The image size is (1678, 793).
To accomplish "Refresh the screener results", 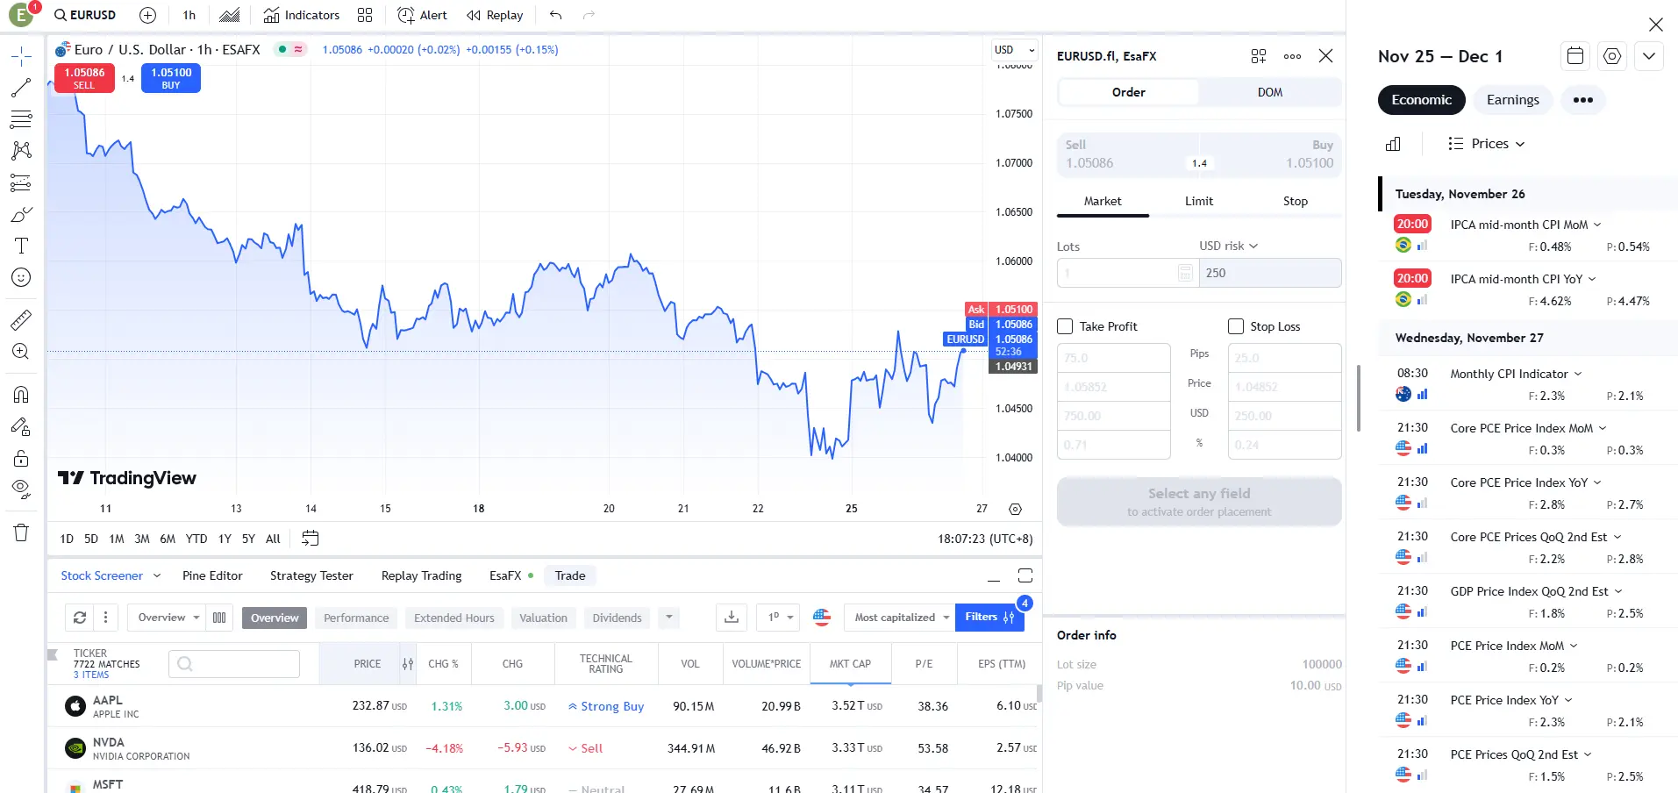I will tap(80, 618).
